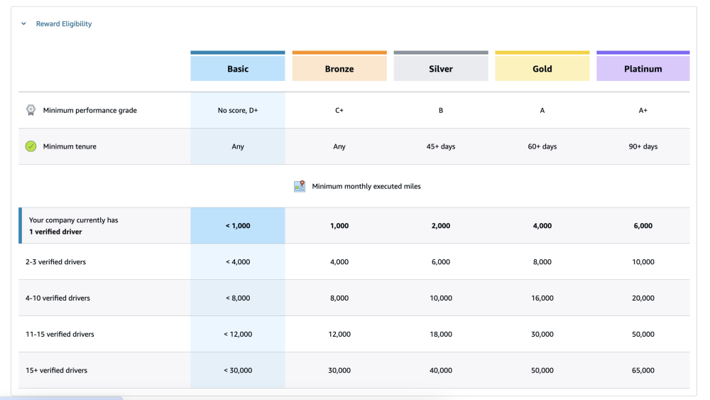Select the Platinum tier column header
710x400 pixels.
643,69
